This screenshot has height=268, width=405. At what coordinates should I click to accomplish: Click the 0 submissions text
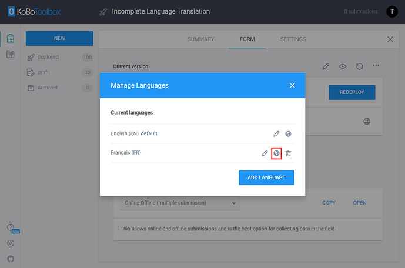click(360, 12)
